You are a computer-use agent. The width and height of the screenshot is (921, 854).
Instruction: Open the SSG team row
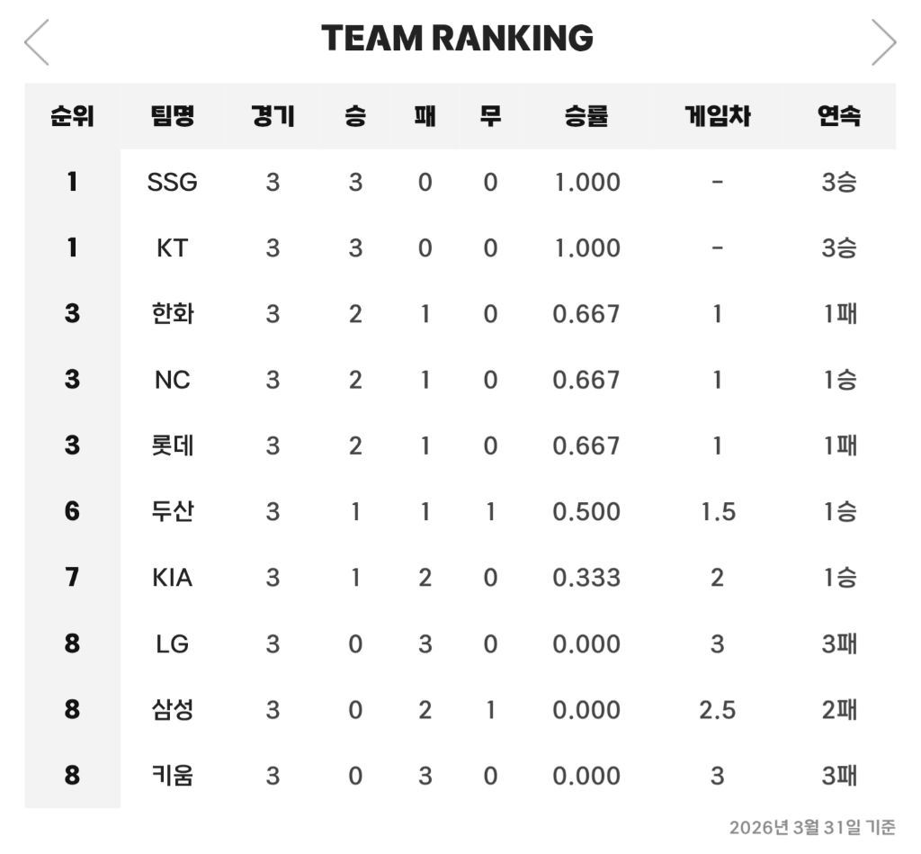click(460, 182)
